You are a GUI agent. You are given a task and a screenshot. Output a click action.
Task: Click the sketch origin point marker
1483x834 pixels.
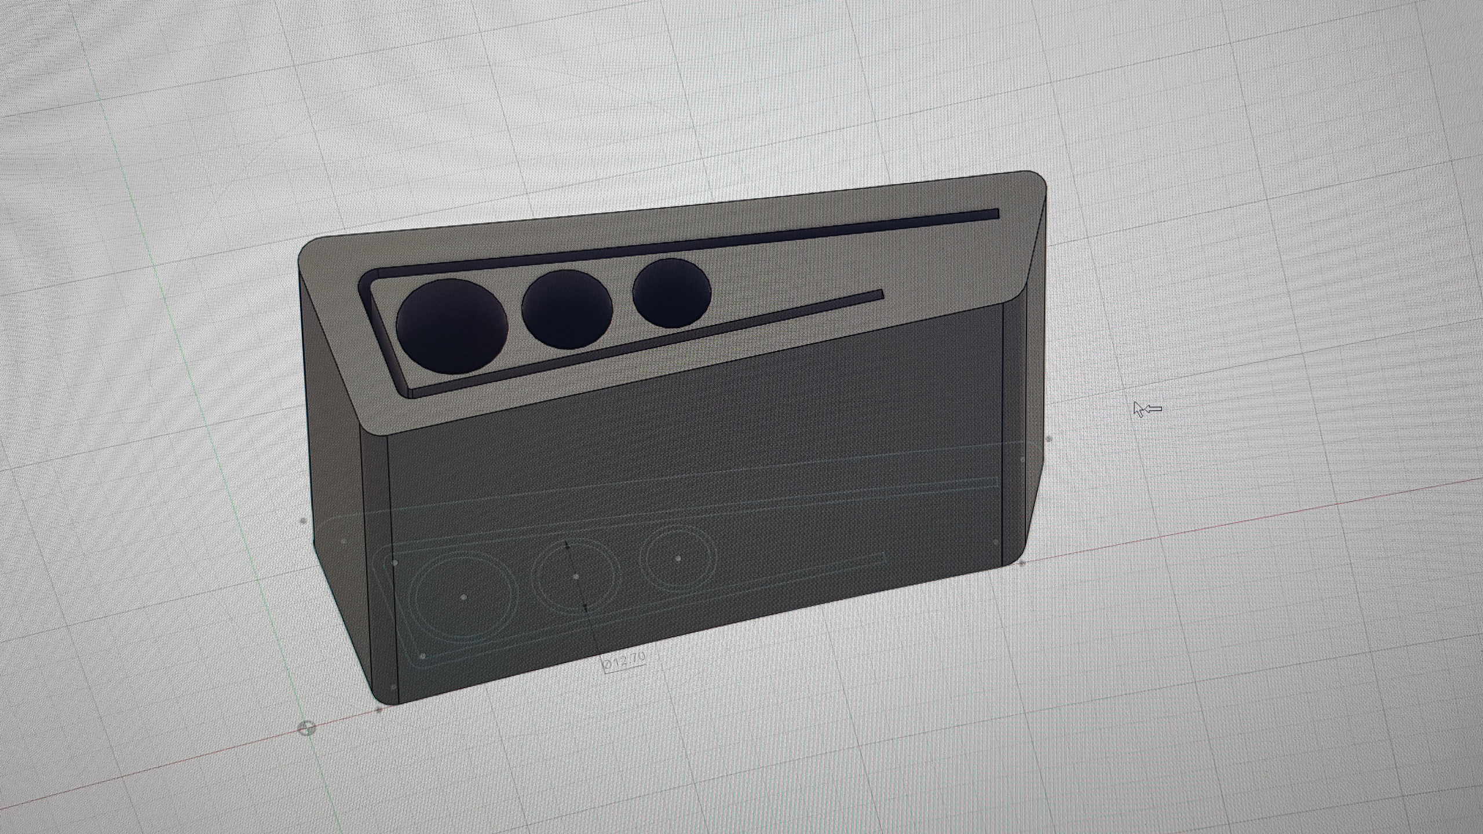click(x=307, y=728)
